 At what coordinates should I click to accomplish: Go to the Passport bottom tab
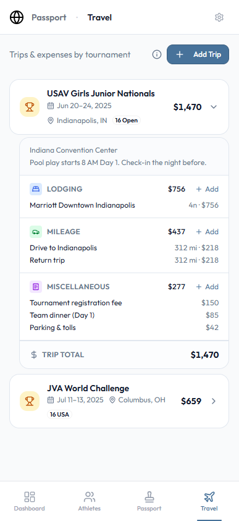[x=149, y=501]
